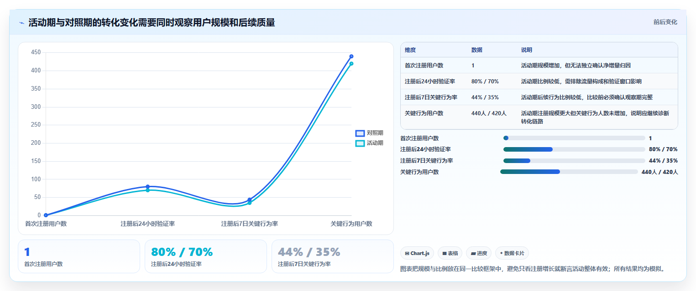
Task: Click the data point at 首次注册用户数
Action: click(46, 215)
